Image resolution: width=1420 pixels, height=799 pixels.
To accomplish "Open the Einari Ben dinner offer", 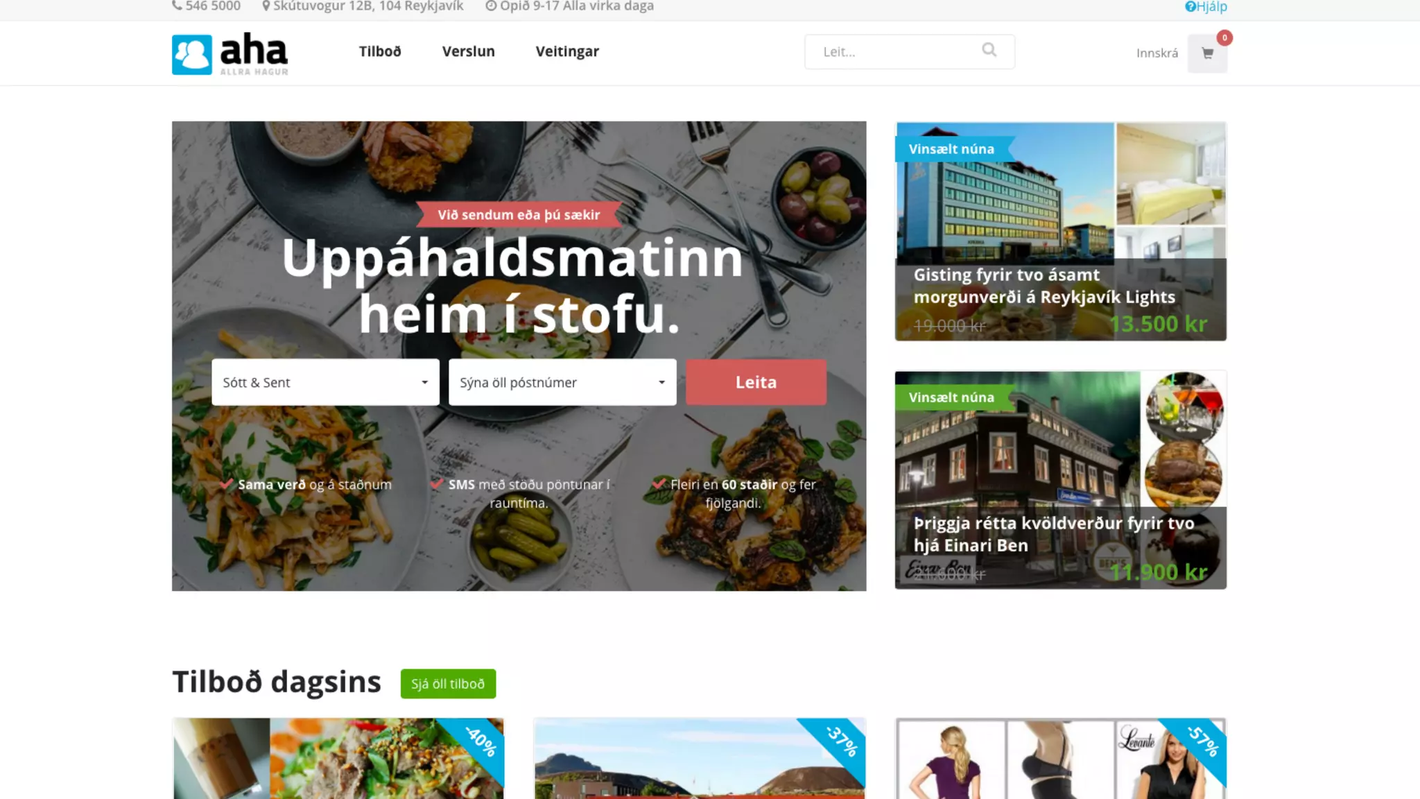I will click(x=1060, y=480).
